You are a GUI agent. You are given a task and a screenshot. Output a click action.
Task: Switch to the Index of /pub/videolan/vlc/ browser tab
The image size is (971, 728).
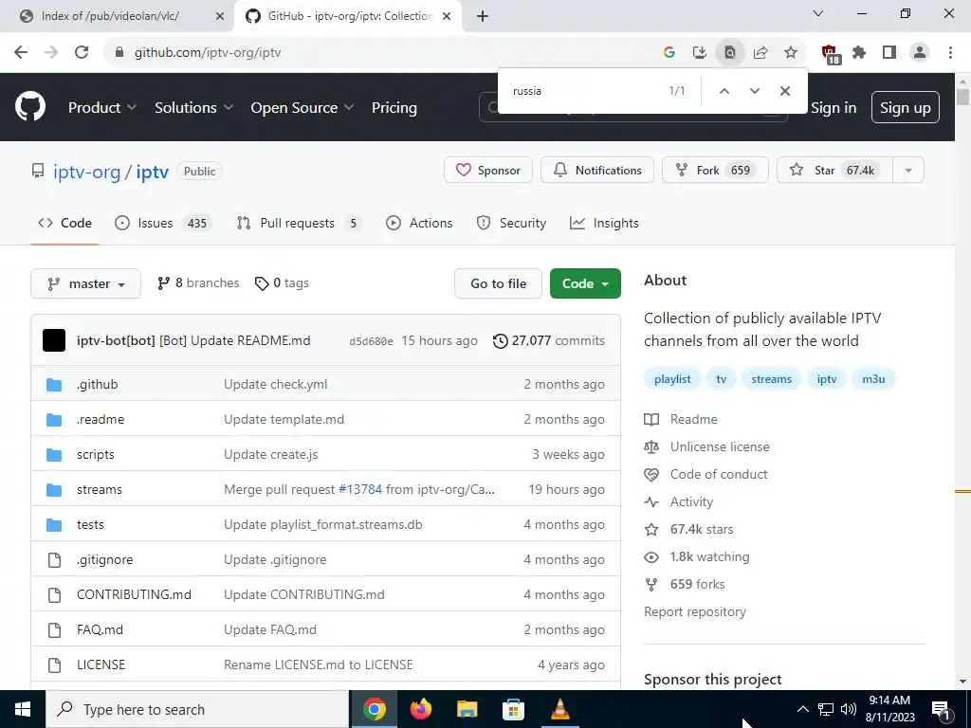[x=110, y=17]
